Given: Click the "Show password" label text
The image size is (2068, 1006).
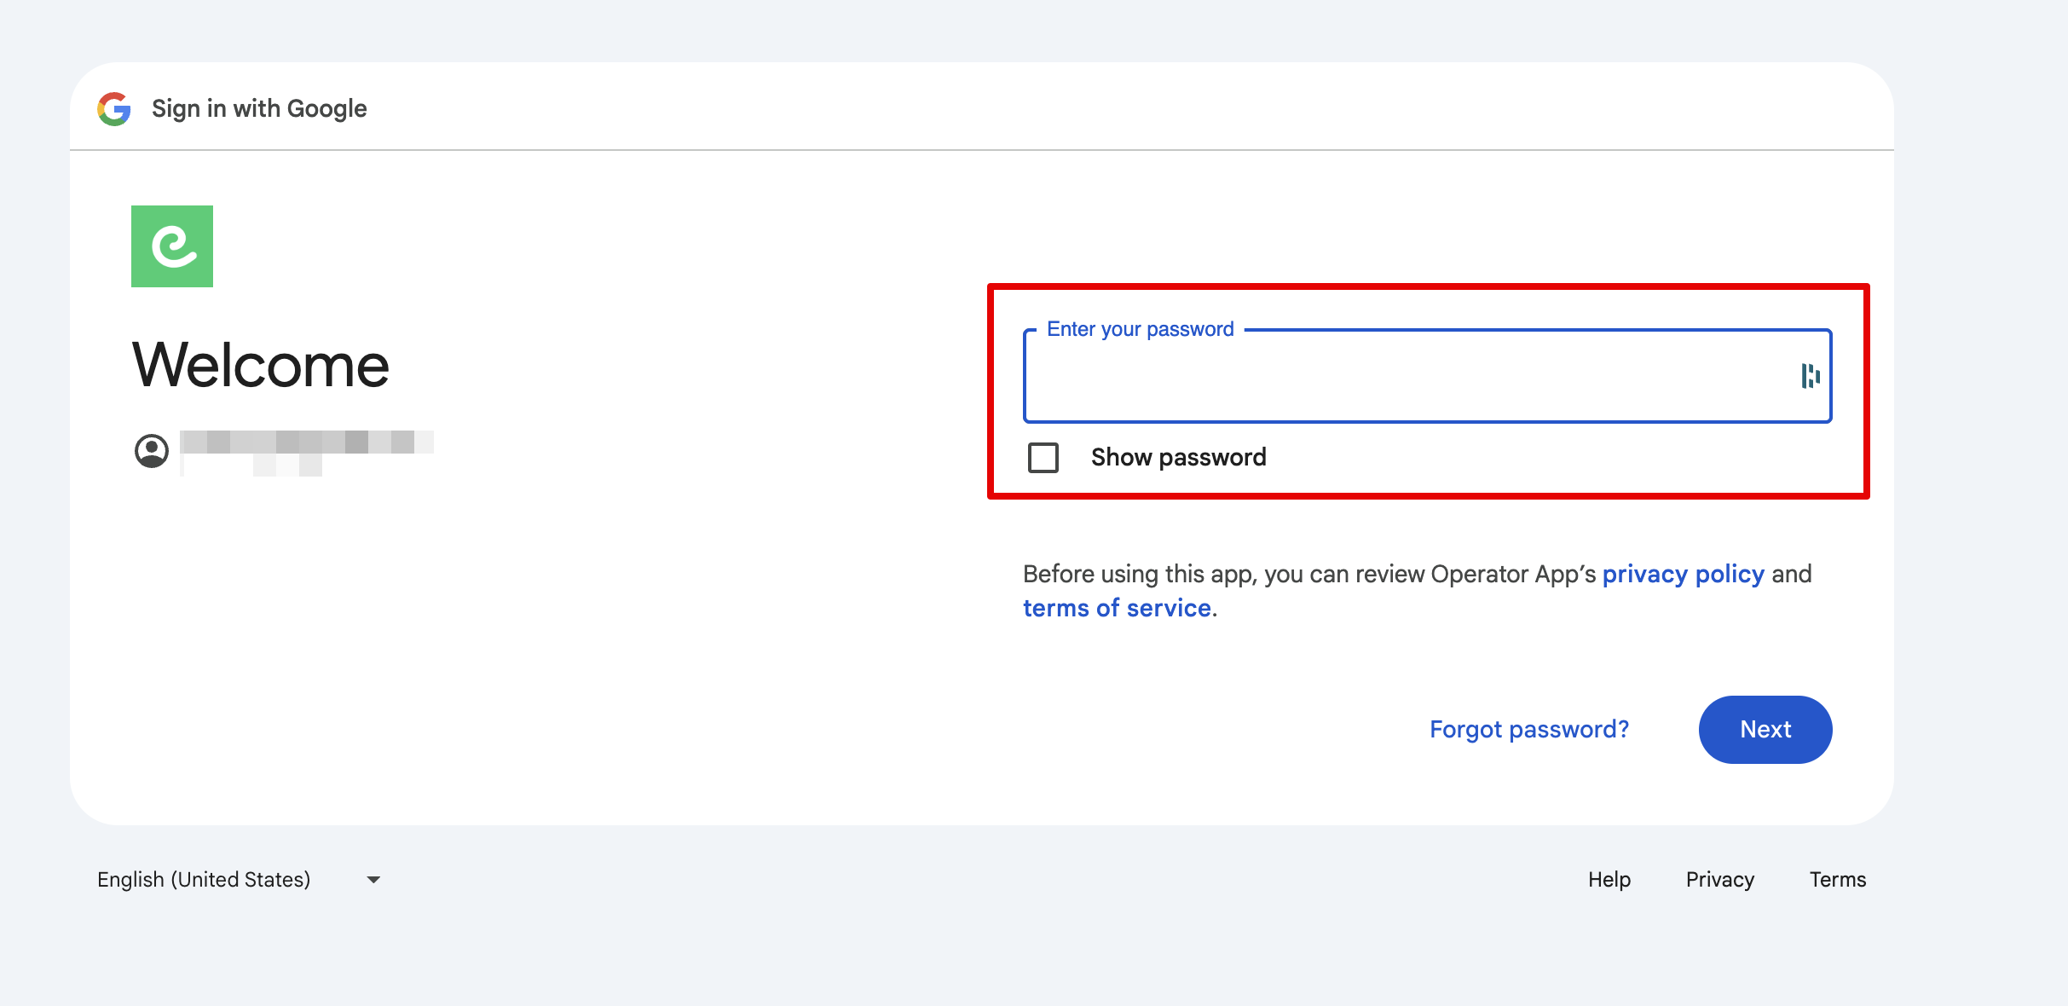Looking at the screenshot, I should pos(1178,458).
